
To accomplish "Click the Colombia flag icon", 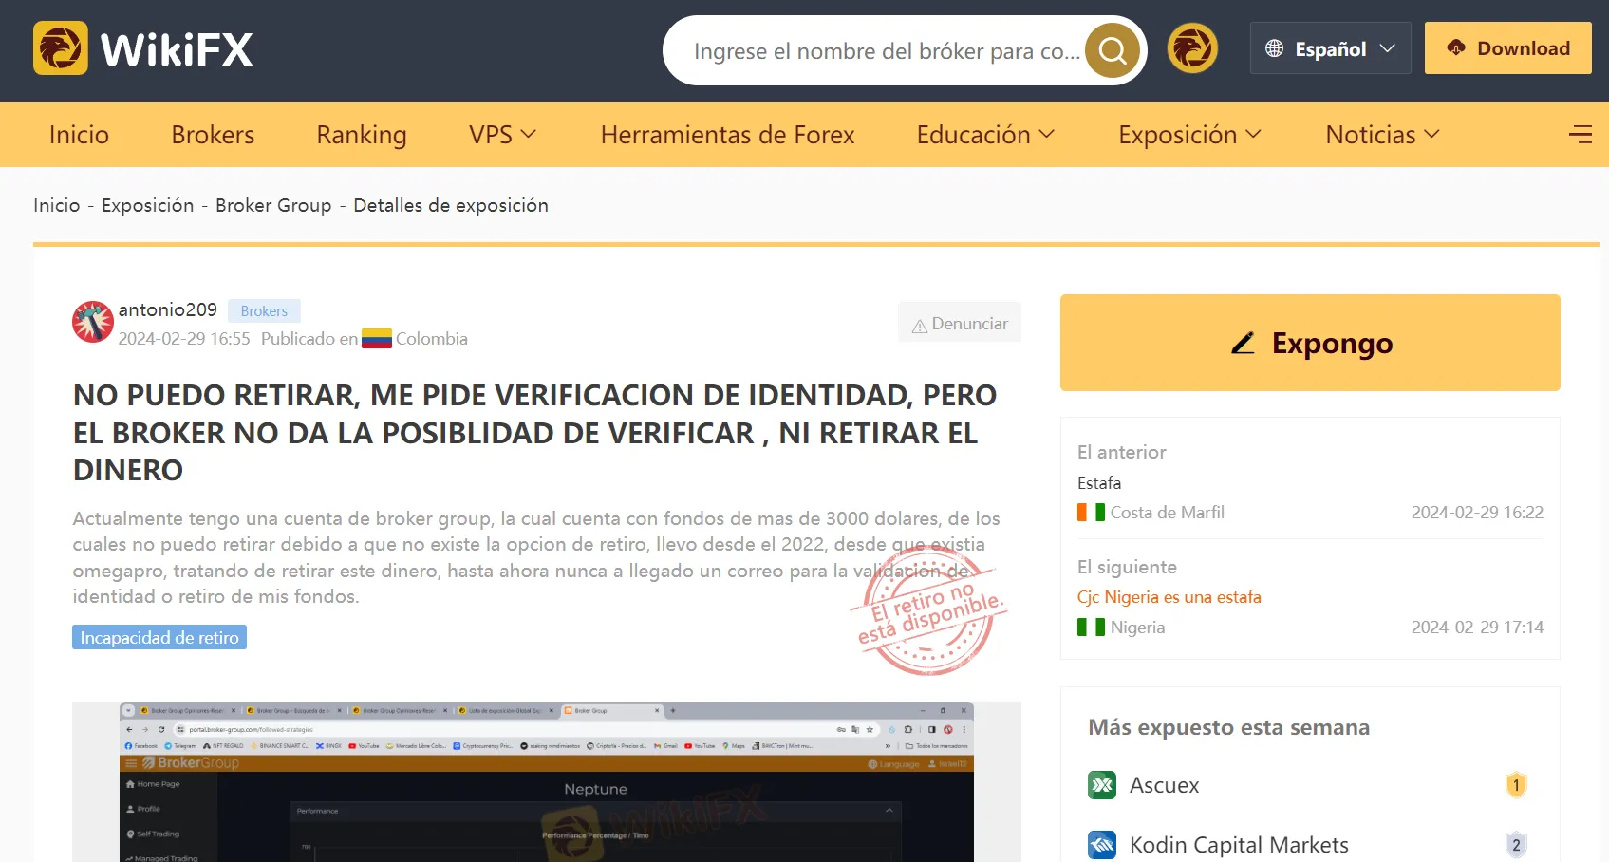I will coord(377,339).
